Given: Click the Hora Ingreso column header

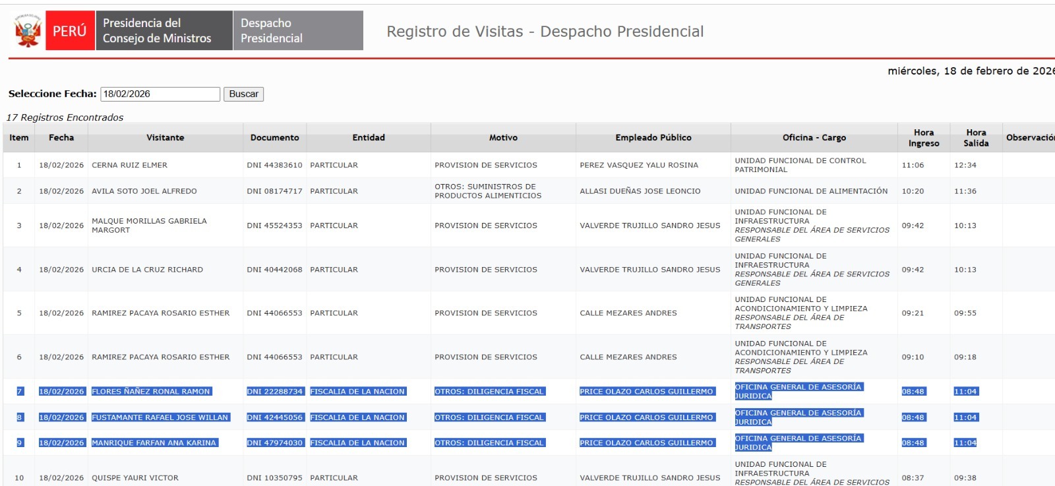Looking at the screenshot, I should 924,138.
